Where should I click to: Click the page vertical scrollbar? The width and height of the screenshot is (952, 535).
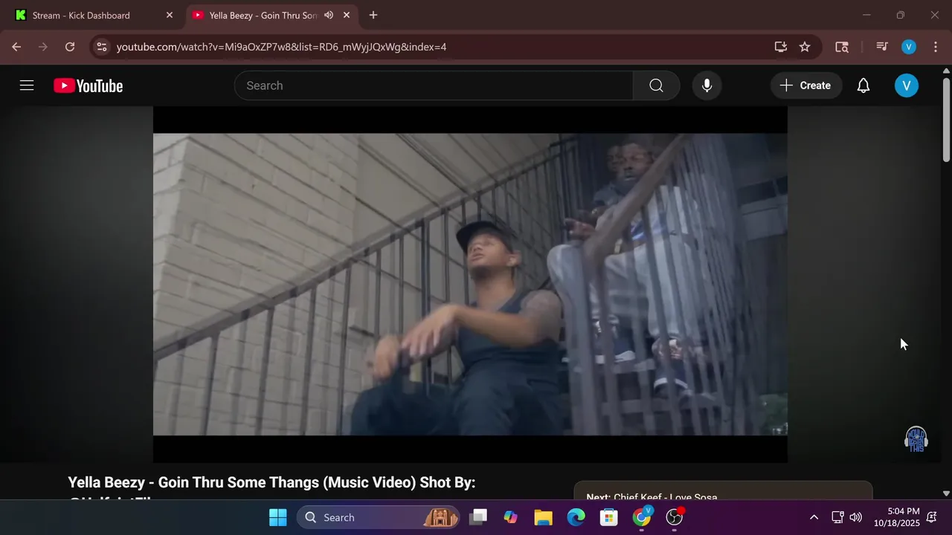[x=946, y=119]
